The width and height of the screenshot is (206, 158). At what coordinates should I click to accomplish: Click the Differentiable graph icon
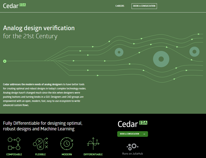pos(93,144)
